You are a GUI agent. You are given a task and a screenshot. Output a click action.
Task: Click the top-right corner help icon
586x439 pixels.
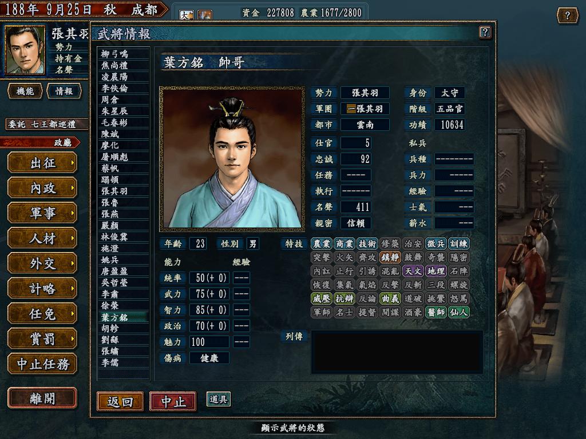(x=567, y=15)
